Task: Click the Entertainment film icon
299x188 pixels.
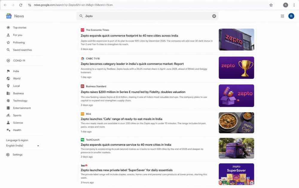Action: (x=8, y=108)
